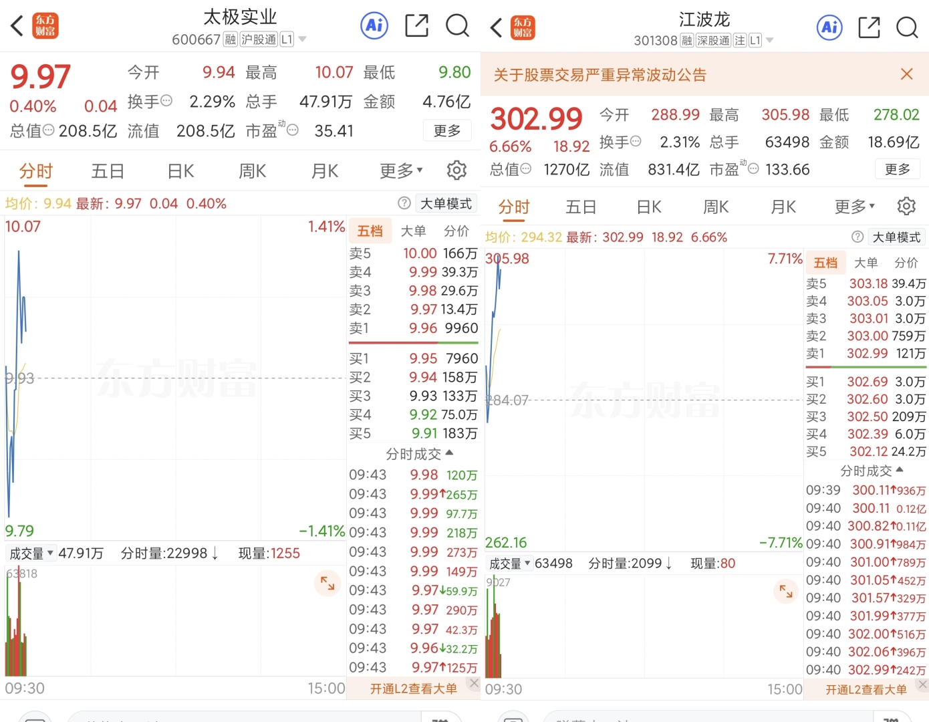
Task: Select the 分价 tab in 江波龙 order book
Action: (x=906, y=263)
